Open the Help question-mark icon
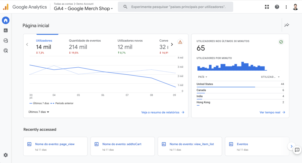 coord(277,7)
